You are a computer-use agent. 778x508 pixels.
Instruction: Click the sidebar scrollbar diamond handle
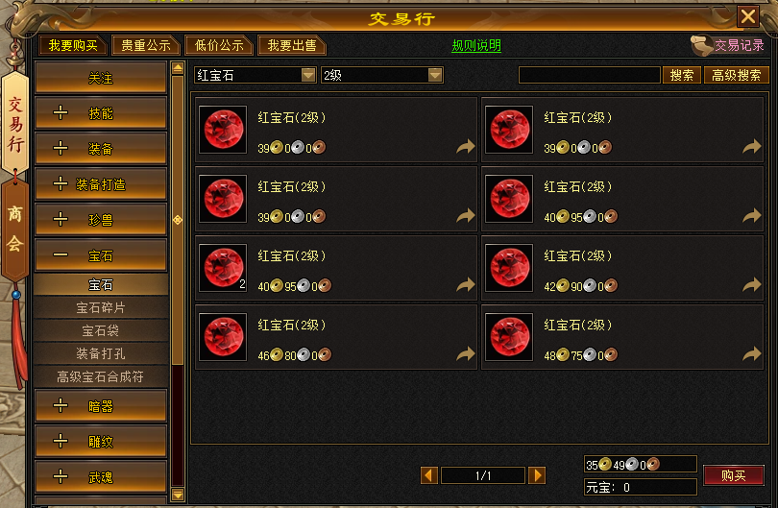click(178, 220)
